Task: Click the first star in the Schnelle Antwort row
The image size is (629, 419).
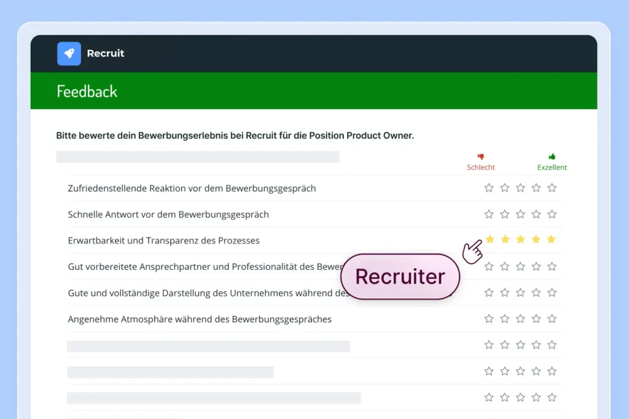Action: [x=489, y=214]
